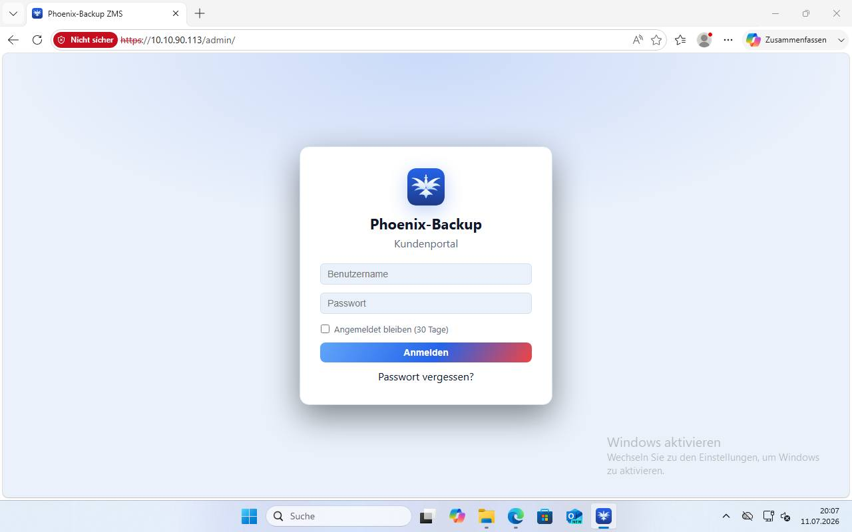
Task: Open the network display tray icon
Action: point(768,516)
